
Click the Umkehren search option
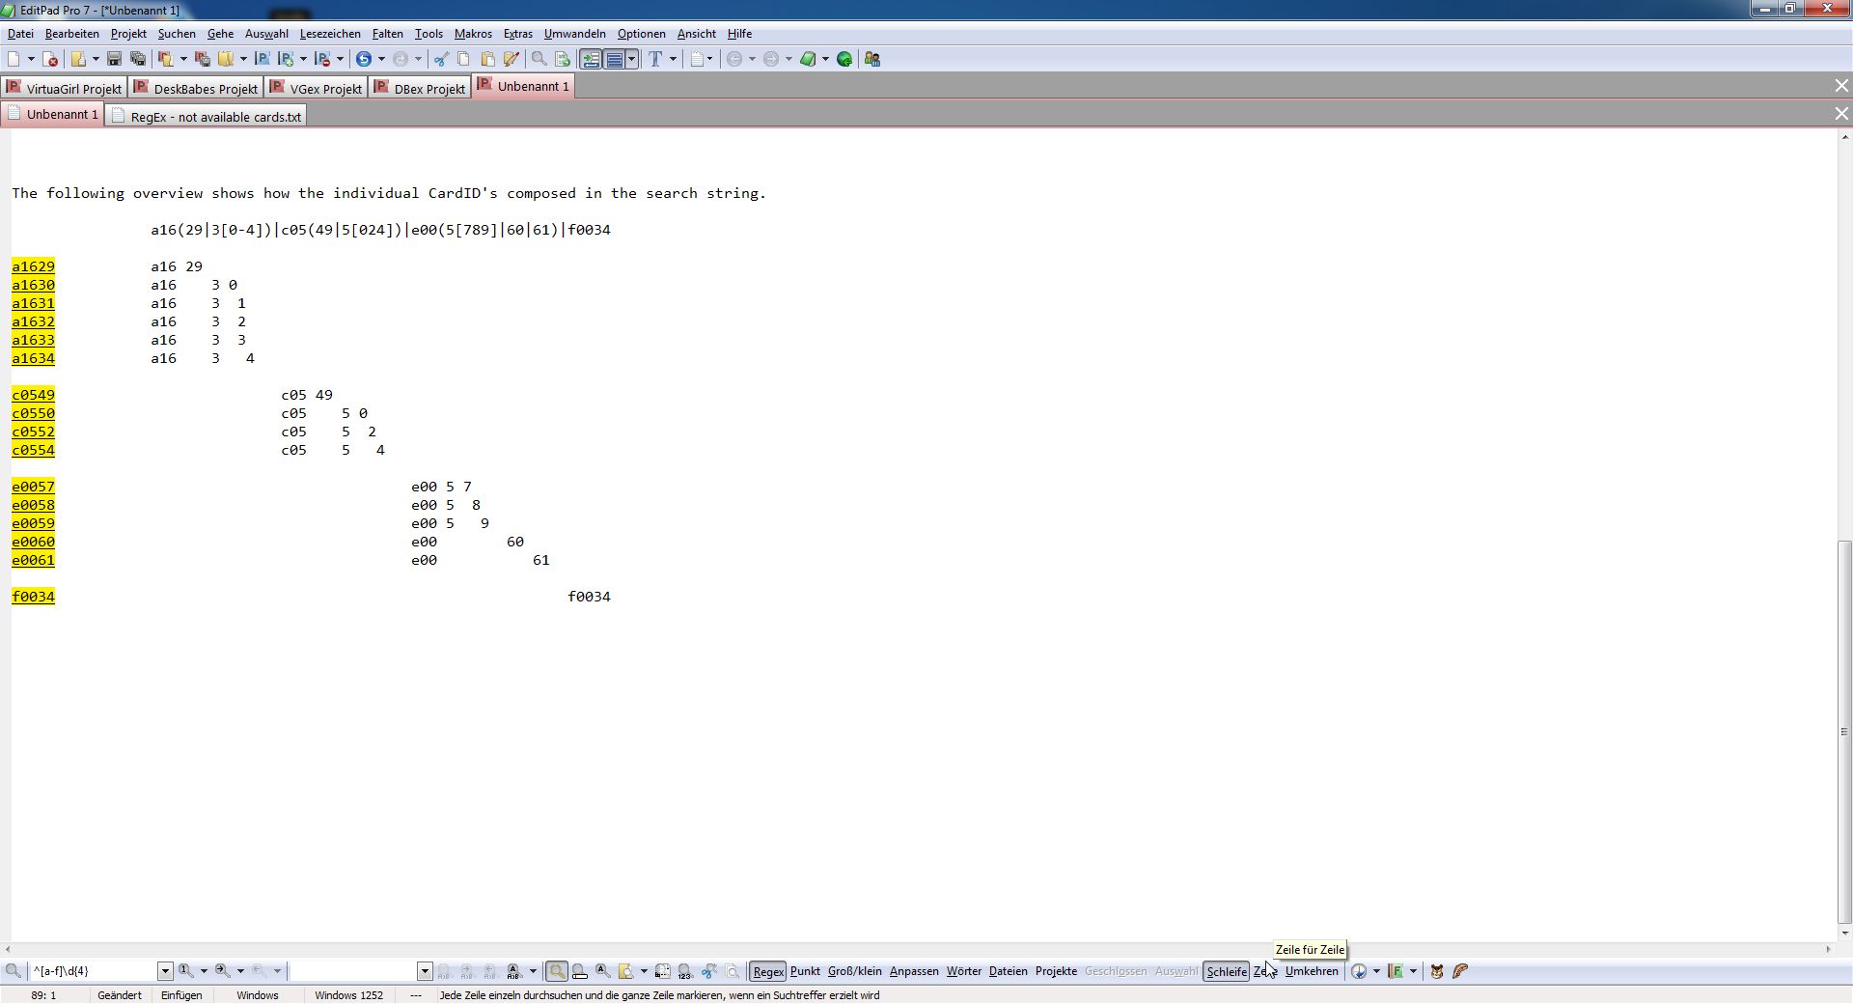point(1312,971)
